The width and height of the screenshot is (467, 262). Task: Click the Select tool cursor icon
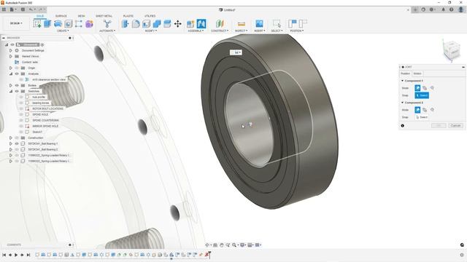tap(277, 23)
